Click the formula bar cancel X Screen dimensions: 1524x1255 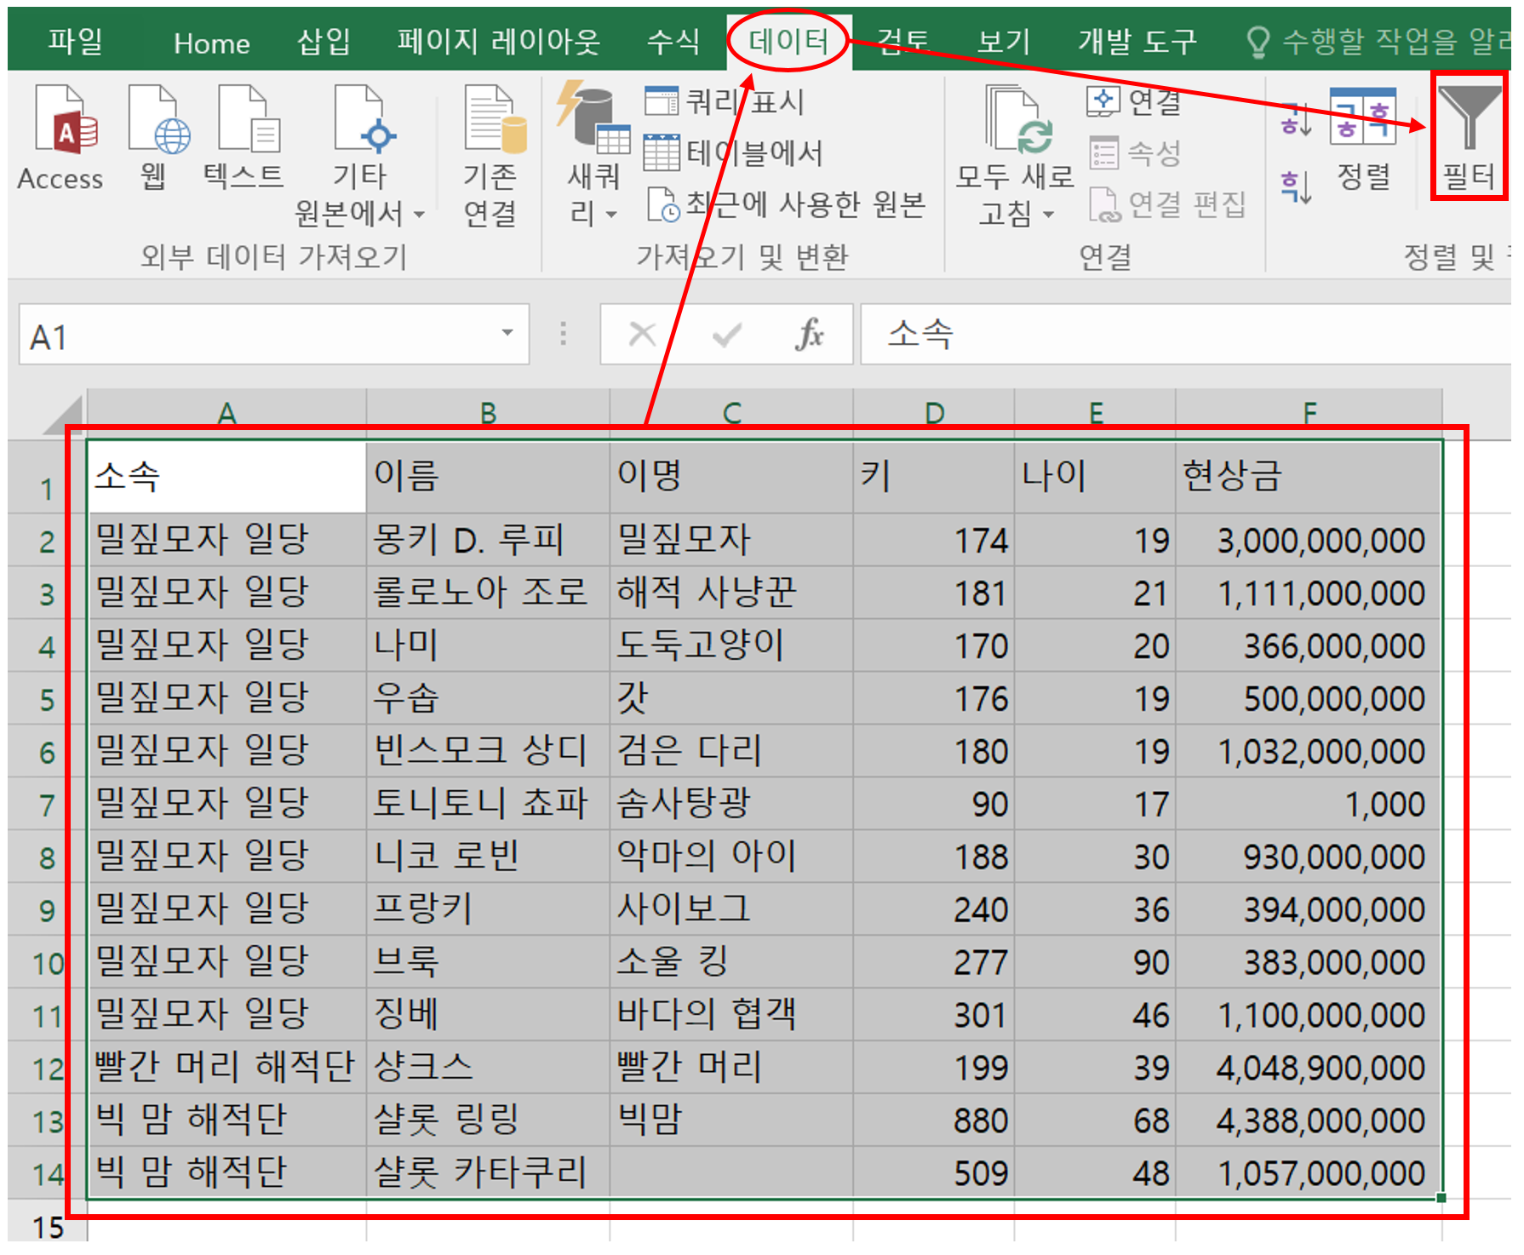[x=642, y=335]
